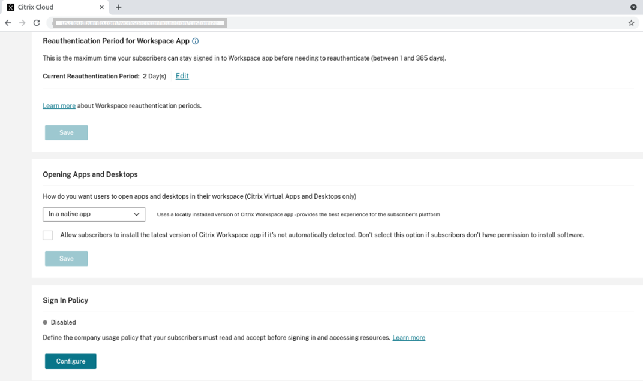Click the Reauthentication Period info icon
Image resolution: width=643 pixels, height=381 pixels.
tap(196, 41)
